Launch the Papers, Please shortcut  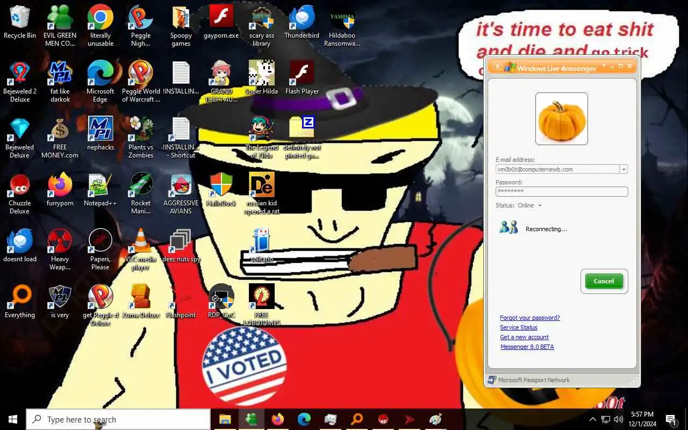click(x=101, y=249)
